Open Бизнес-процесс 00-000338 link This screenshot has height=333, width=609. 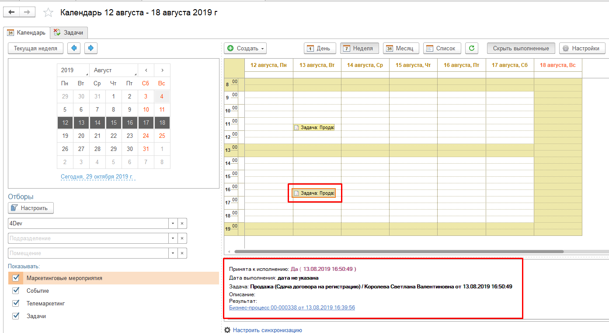[292, 308]
